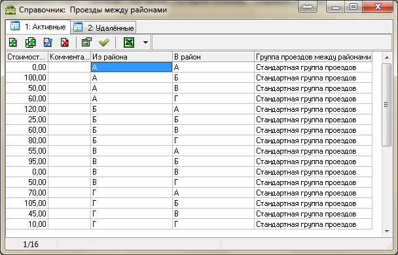Minimize the Справочник window
398x255 pixels.
click(x=336, y=7)
